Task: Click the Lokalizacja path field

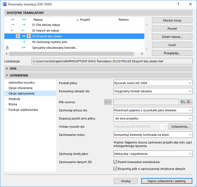Action: click(112, 61)
